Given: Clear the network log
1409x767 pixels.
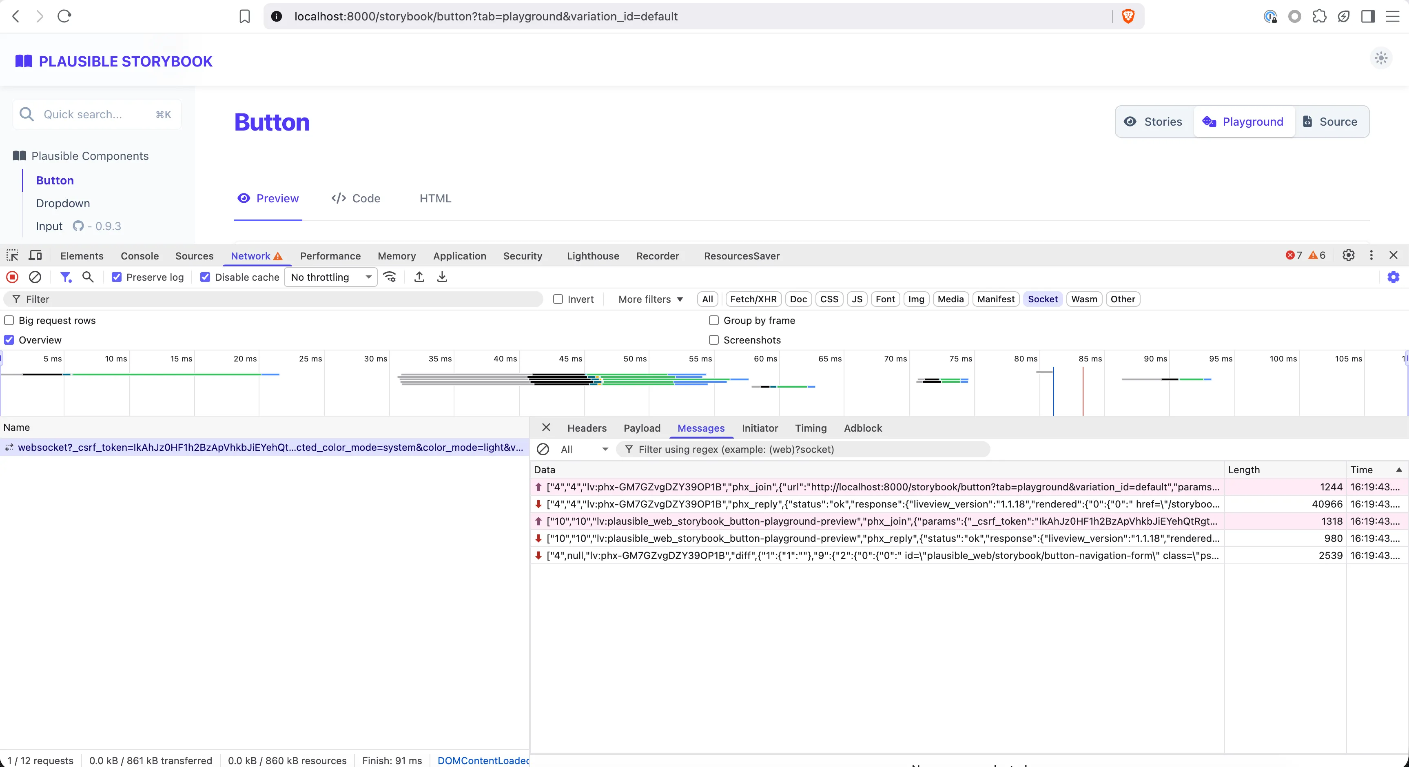Looking at the screenshot, I should (35, 277).
